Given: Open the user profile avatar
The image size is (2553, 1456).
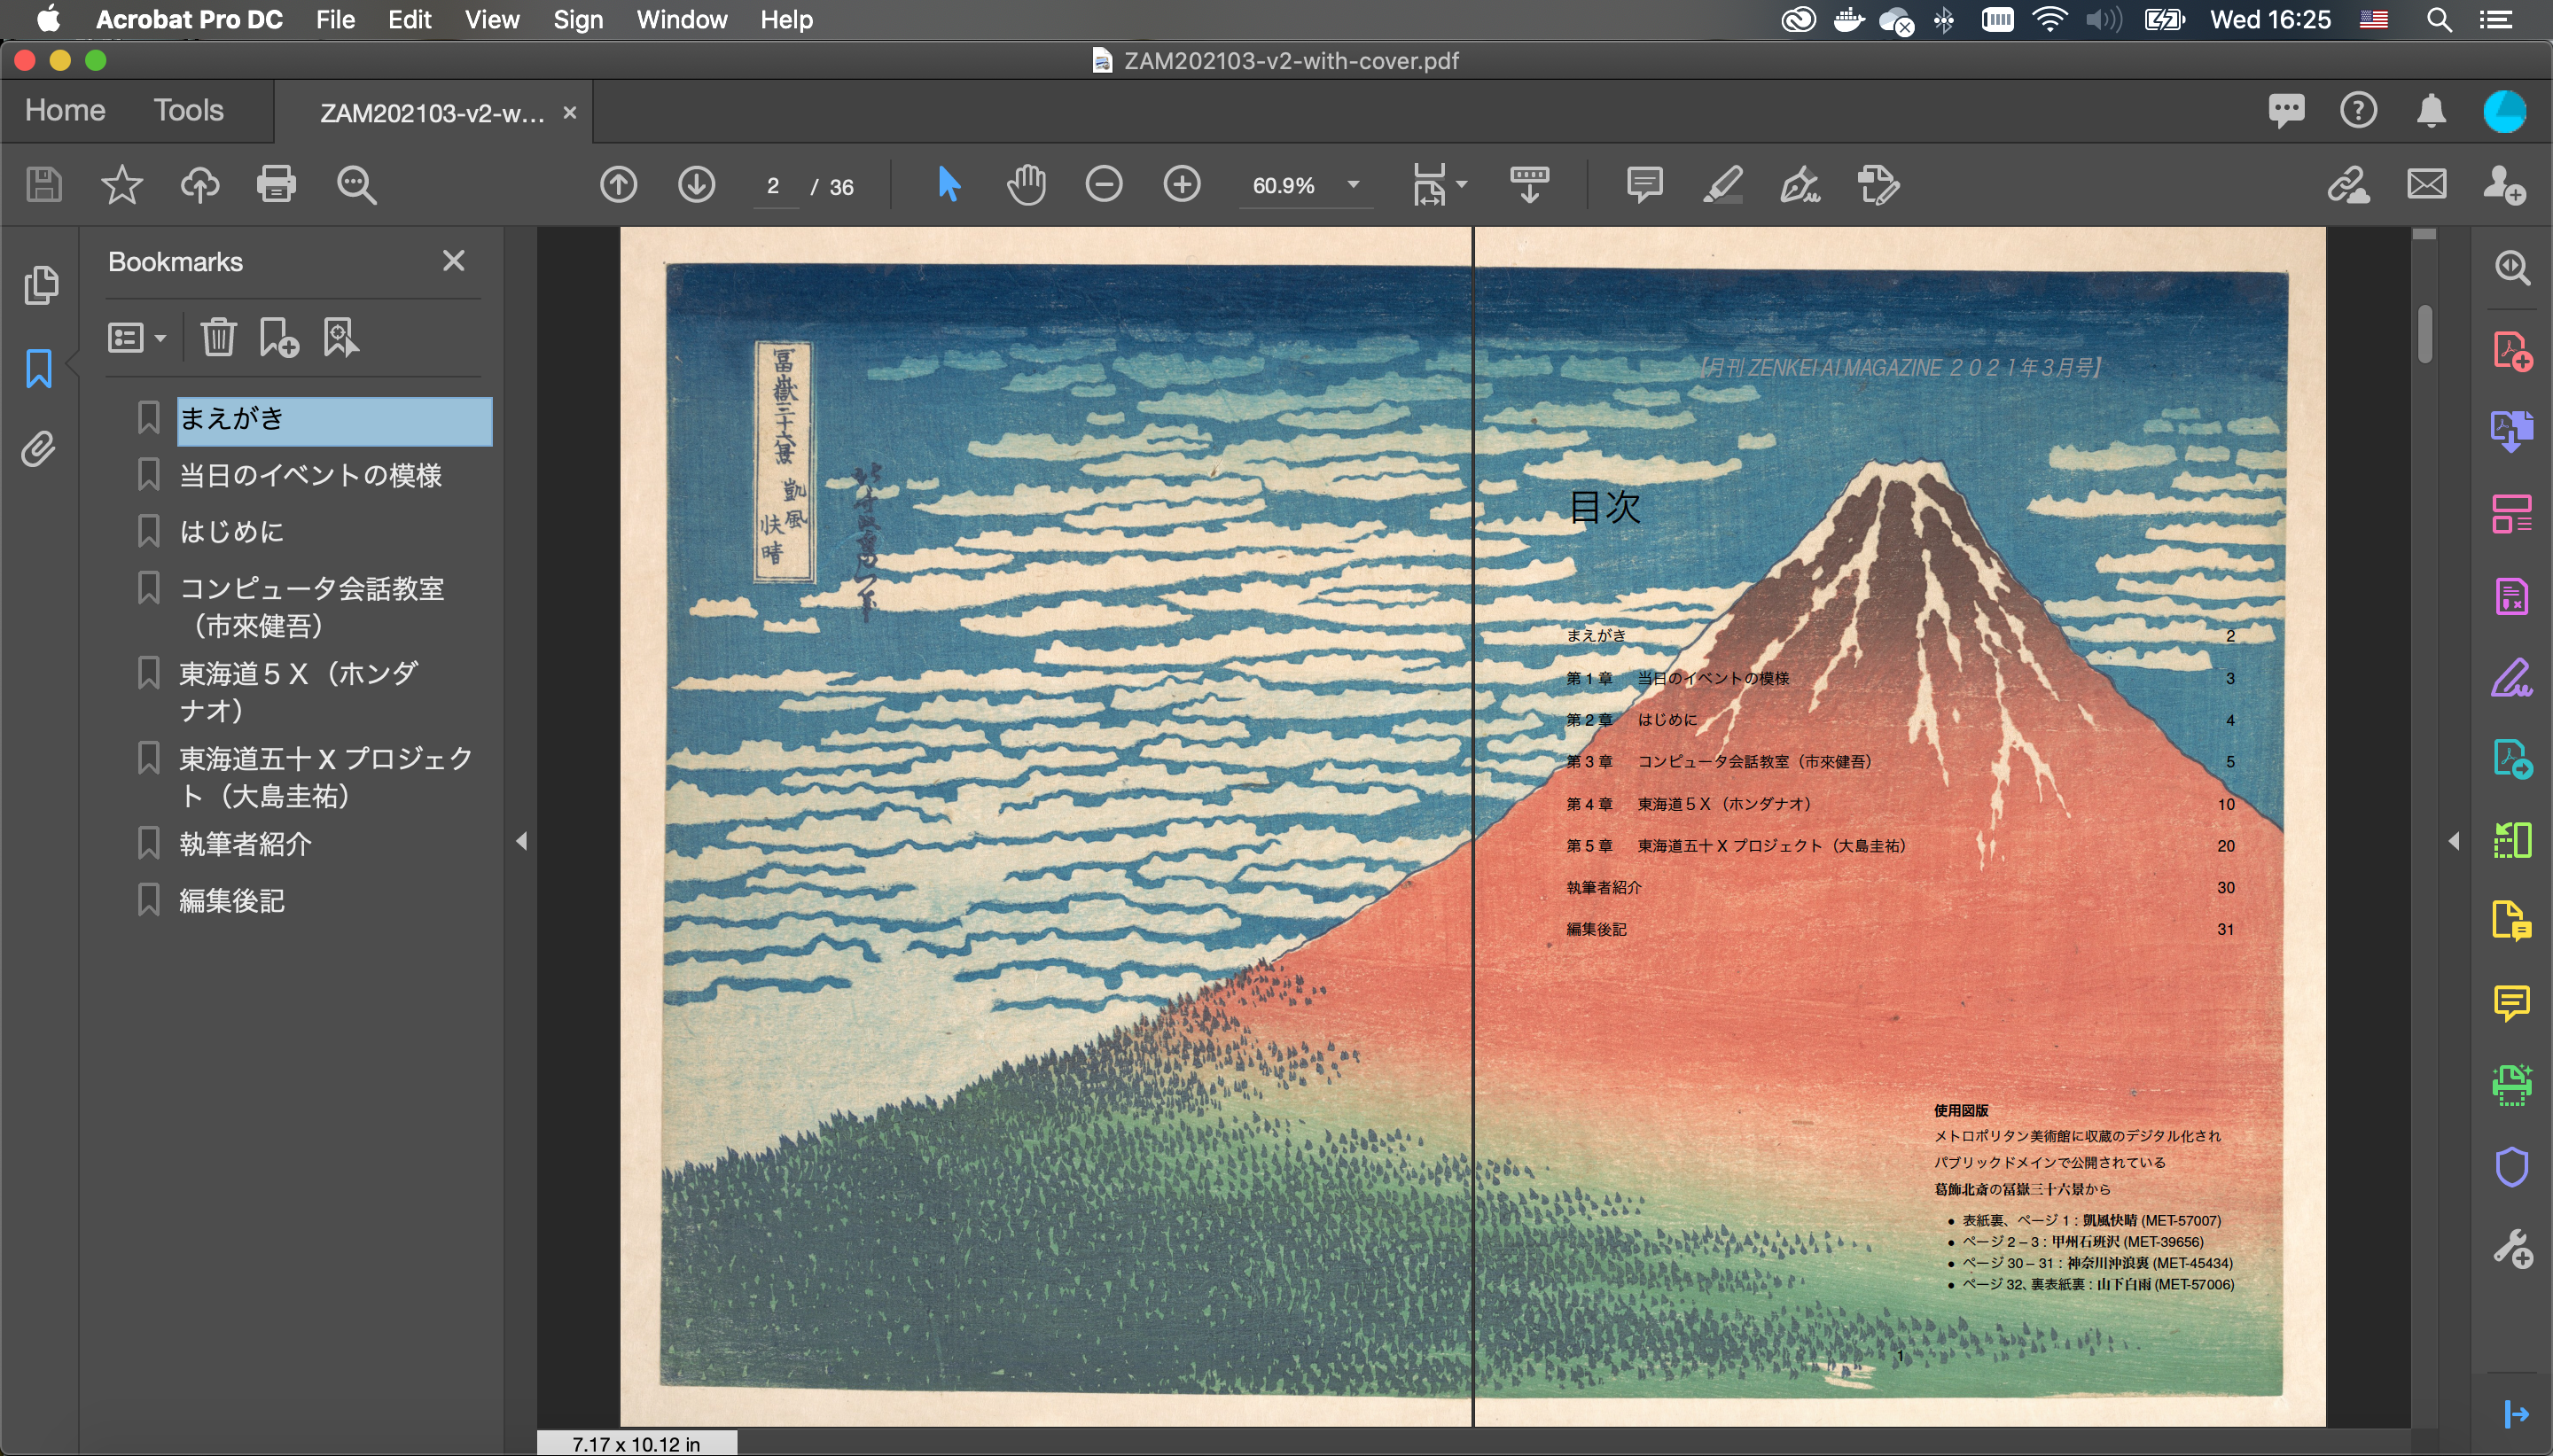Looking at the screenshot, I should pyautogui.click(x=2505, y=110).
